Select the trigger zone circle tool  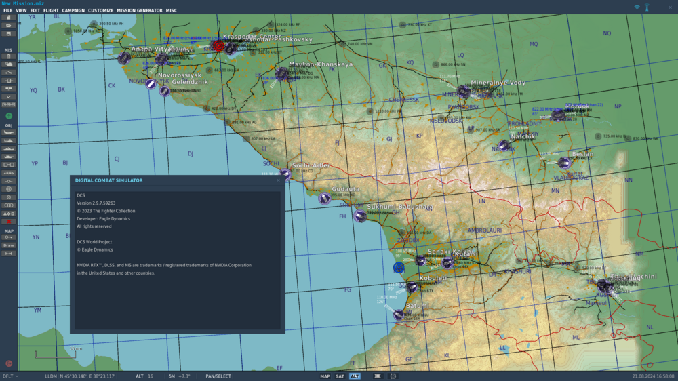[x=8, y=189]
